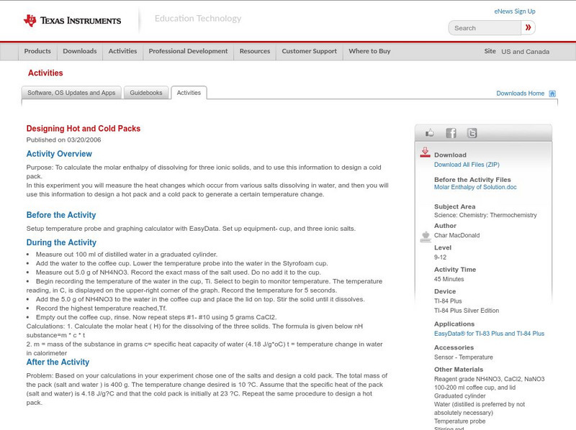Open the Customer Support menu
This screenshot has width=576, height=430.
click(x=309, y=51)
